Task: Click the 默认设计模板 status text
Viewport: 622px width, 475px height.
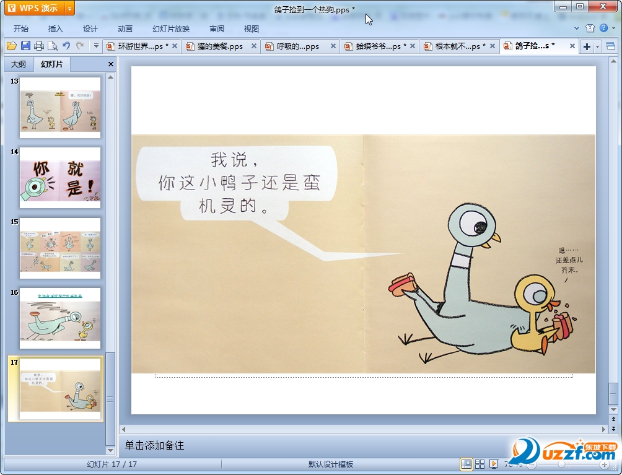Action: (x=330, y=464)
